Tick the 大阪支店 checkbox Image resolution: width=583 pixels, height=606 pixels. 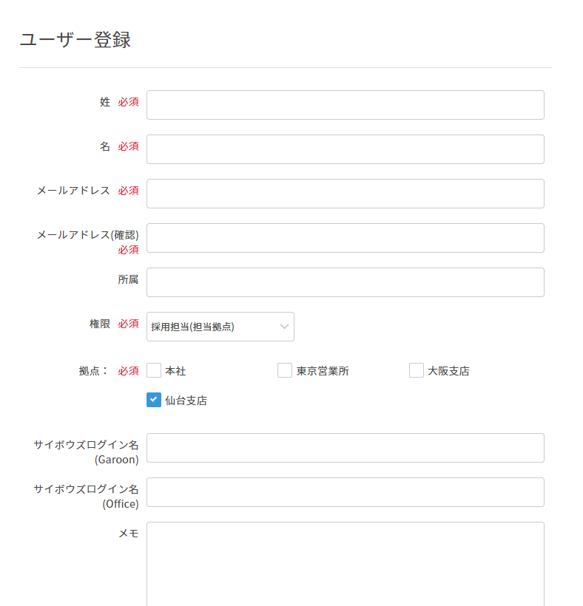click(417, 370)
